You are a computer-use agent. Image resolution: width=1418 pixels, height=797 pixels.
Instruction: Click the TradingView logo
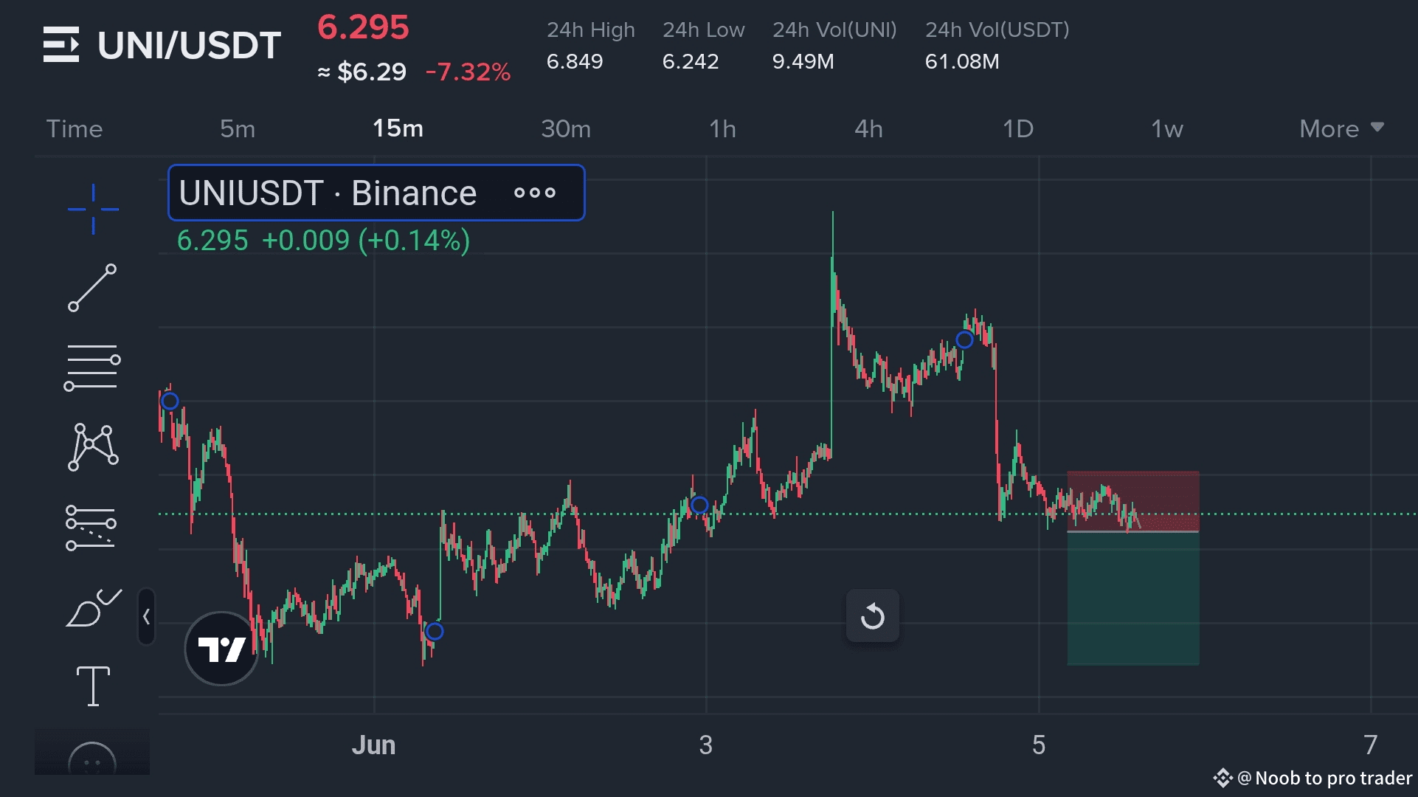[x=221, y=649]
